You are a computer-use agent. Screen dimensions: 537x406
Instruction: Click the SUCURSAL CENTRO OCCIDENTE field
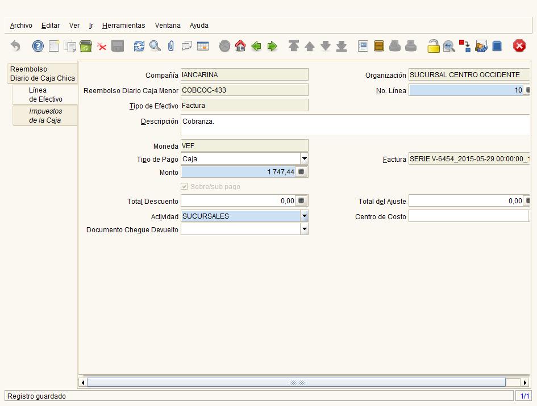[x=469, y=74]
